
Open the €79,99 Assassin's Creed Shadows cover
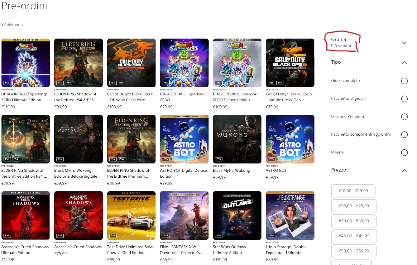point(79,215)
